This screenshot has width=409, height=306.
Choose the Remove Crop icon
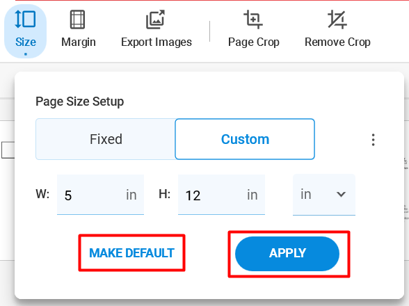(x=337, y=19)
